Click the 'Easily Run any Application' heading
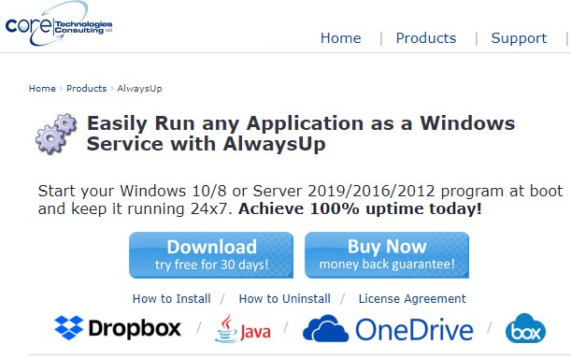This screenshot has width=571, height=358. pyautogui.click(x=301, y=134)
